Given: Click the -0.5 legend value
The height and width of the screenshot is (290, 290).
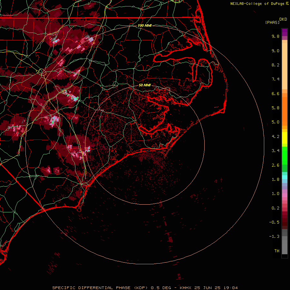Looking at the screenshot, I should [x=274, y=222].
